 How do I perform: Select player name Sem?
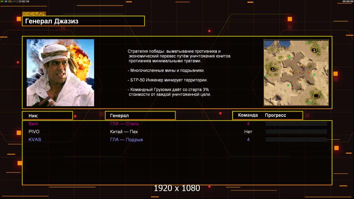pyautogui.click(x=34, y=124)
